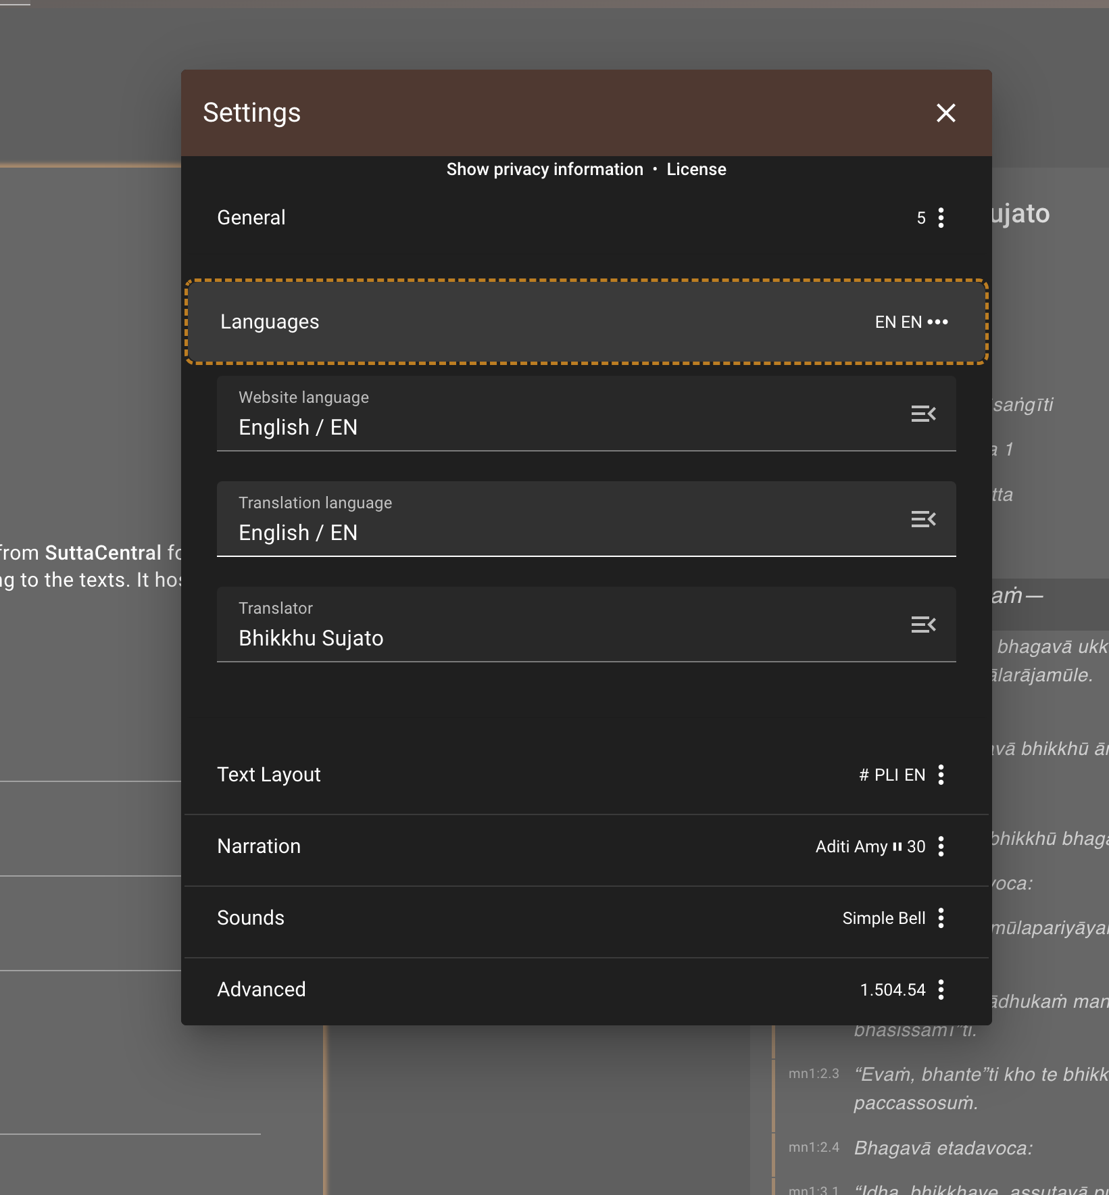This screenshot has height=1195, width=1109.
Task: Open the Website language dropdown
Action: tap(586, 414)
